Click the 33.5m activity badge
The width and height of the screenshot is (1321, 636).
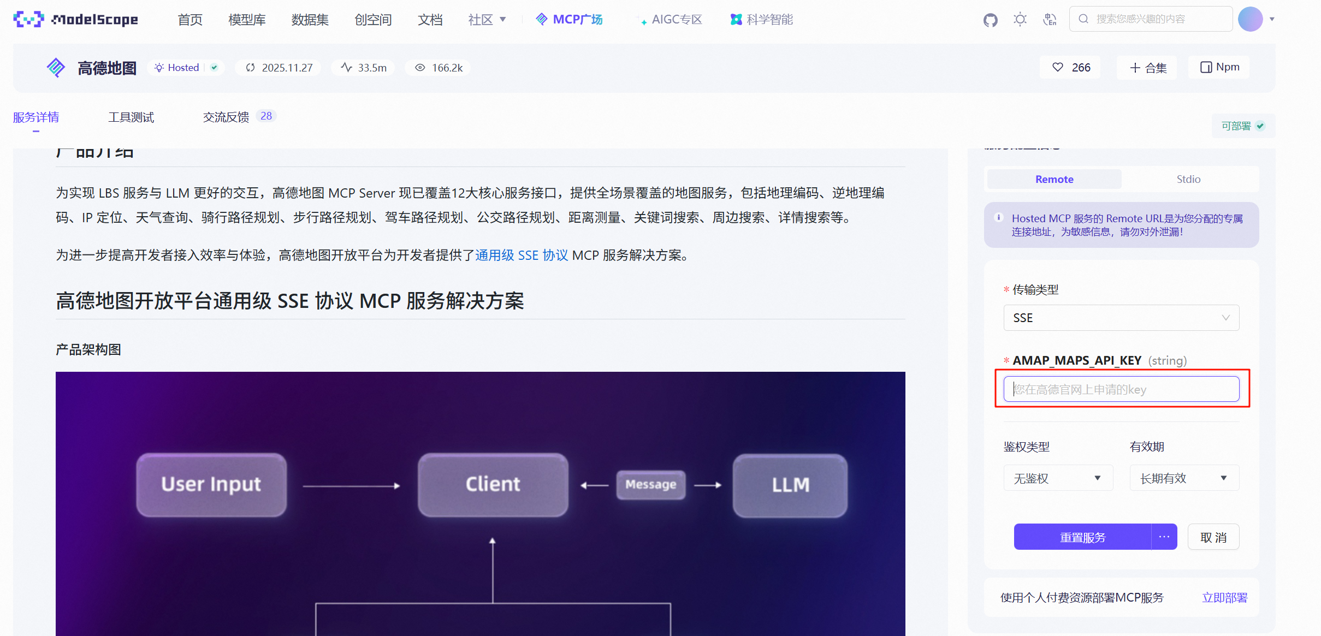click(363, 68)
